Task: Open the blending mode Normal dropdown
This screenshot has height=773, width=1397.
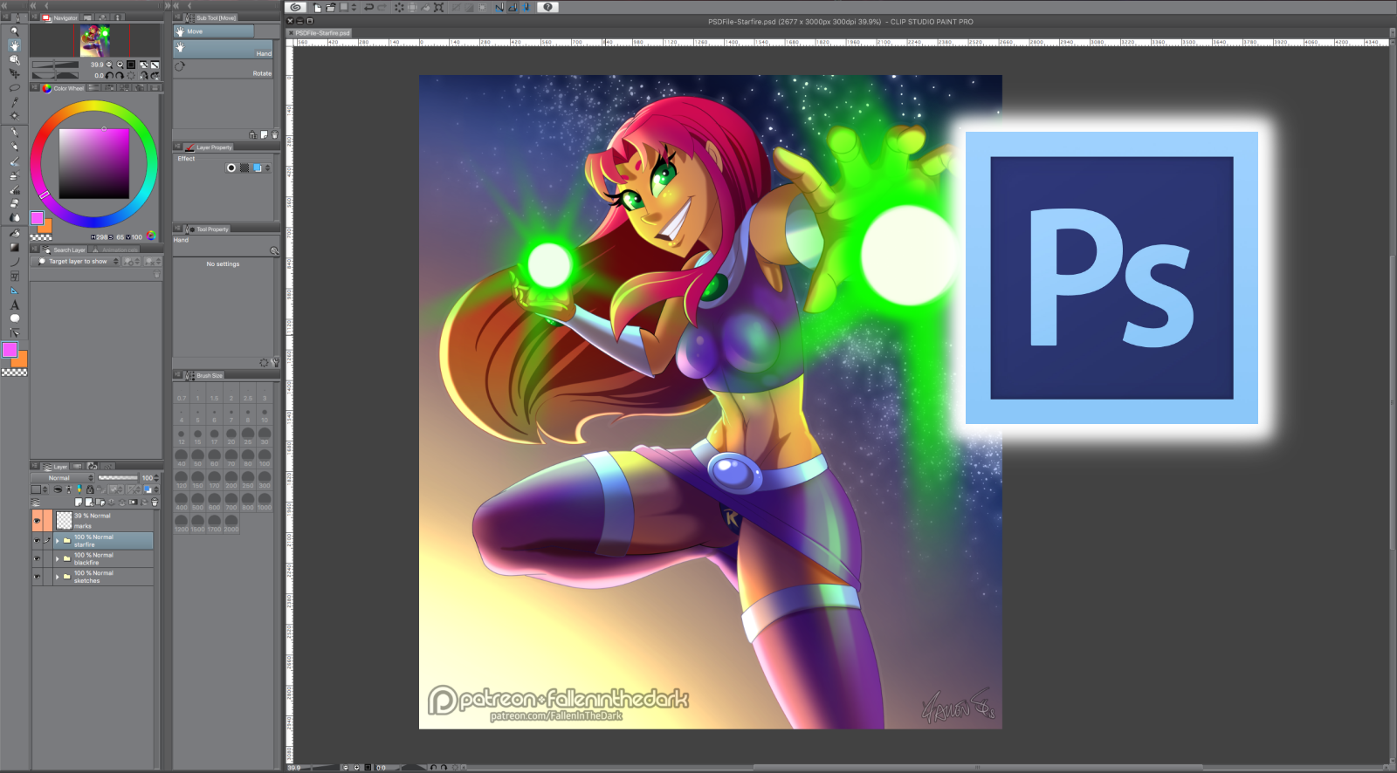Action: 62,478
